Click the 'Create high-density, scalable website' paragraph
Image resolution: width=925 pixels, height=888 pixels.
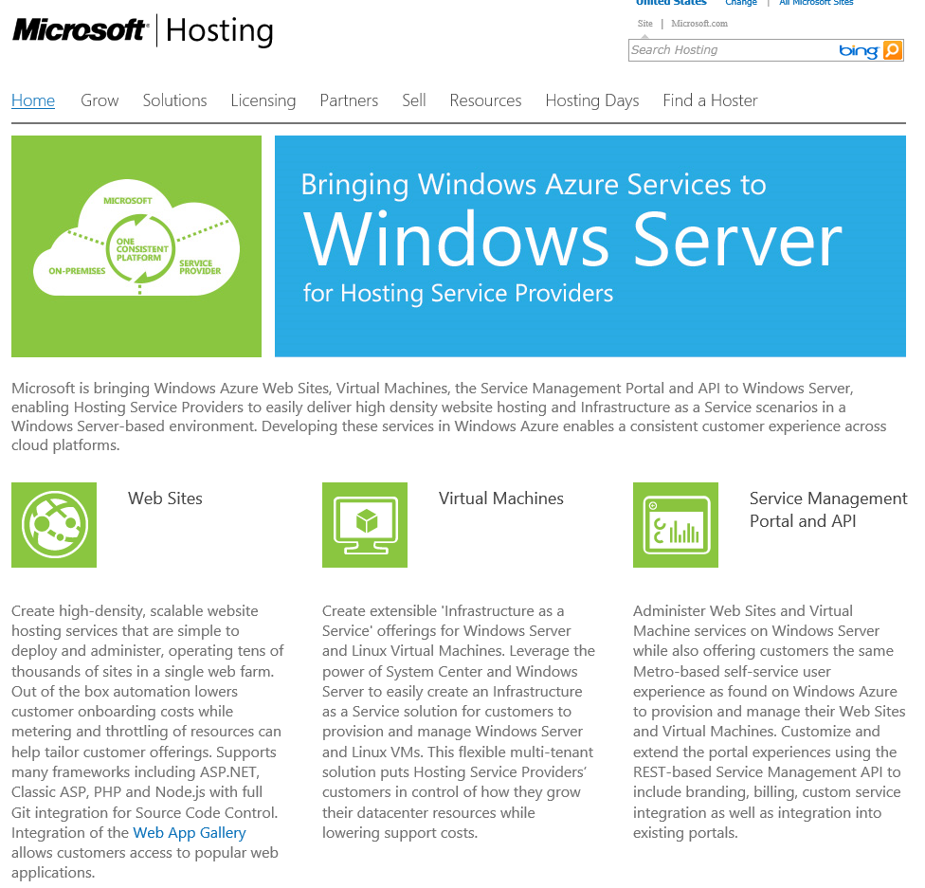148,742
